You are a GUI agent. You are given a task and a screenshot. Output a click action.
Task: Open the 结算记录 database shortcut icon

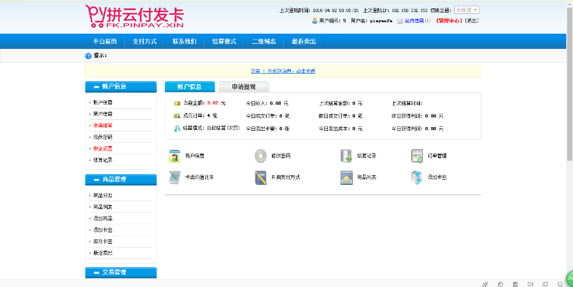coord(346,156)
